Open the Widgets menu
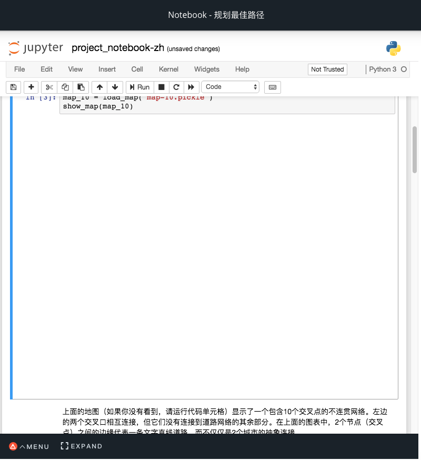The width and height of the screenshot is (421, 460). (206, 69)
